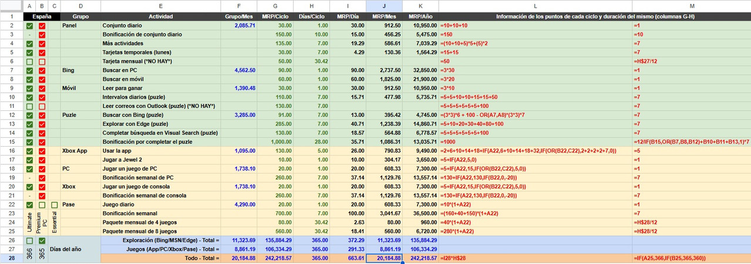Select the Bing group cell
751x264 pixels.
(80, 70)
